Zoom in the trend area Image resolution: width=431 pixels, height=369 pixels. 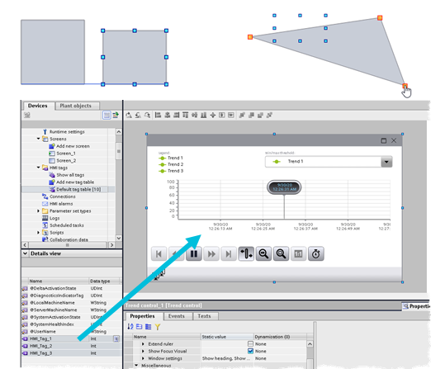[x=281, y=253]
